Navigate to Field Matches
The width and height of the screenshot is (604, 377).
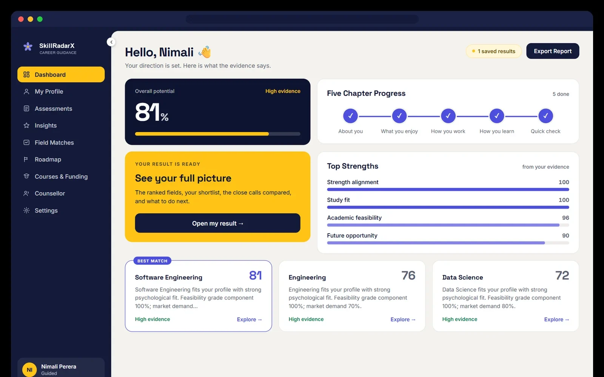coord(61,142)
